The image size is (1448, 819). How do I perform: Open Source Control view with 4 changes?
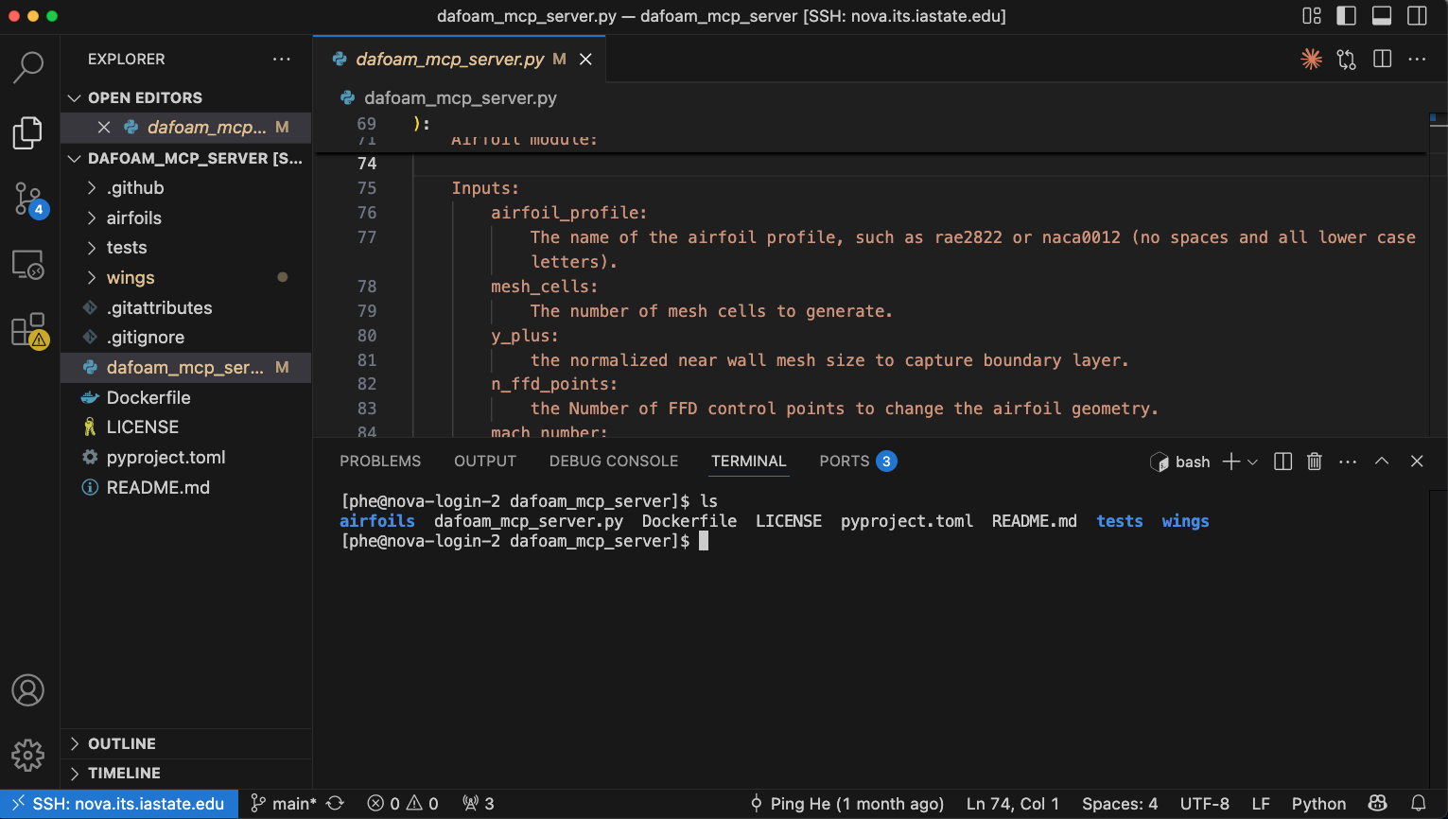28,199
